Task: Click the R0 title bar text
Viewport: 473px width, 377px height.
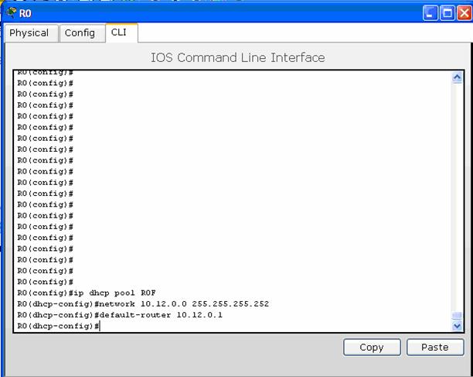Action: 26,13
